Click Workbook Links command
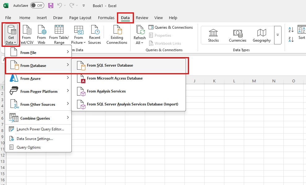Screen dimensions: 306x185 165,43
